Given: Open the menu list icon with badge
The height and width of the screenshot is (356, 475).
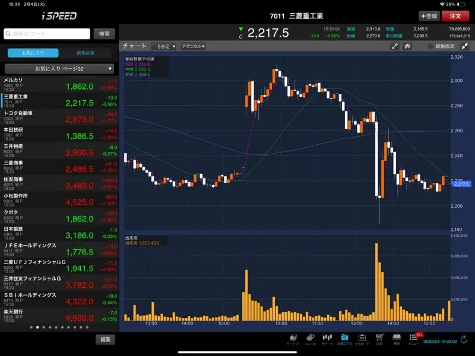Looking at the screenshot, I should tap(414, 339).
